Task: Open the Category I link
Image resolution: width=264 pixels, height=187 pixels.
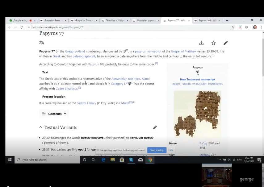Action: 118,84
